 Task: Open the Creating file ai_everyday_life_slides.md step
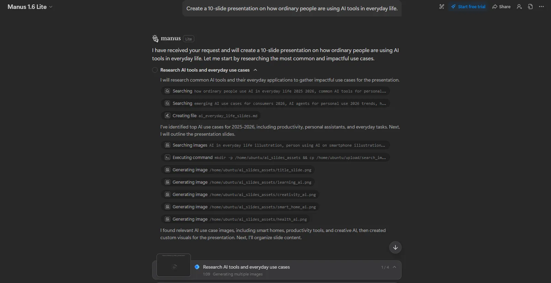click(211, 116)
